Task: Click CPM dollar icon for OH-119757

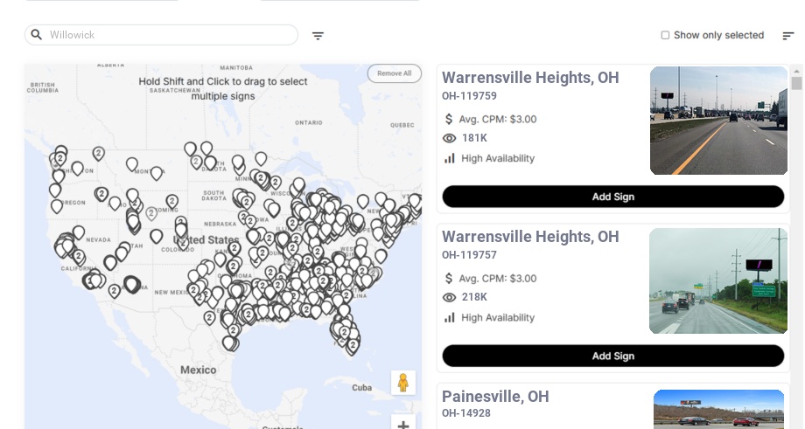Action: click(x=450, y=279)
